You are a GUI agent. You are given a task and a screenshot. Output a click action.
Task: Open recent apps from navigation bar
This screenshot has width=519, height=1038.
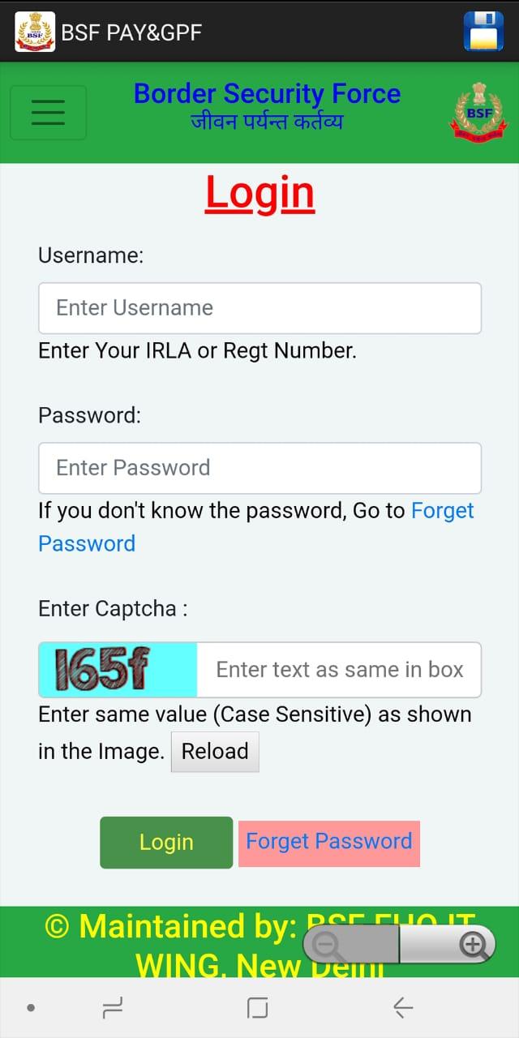click(113, 1008)
